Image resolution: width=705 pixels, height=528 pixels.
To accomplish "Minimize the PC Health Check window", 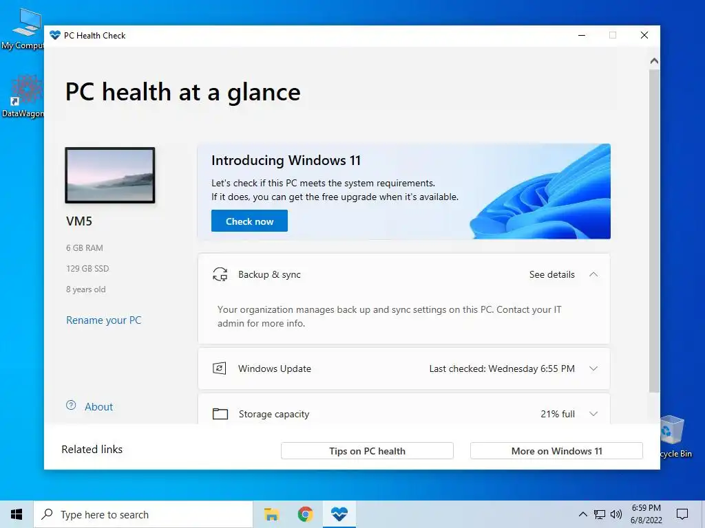I will (582, 35).
